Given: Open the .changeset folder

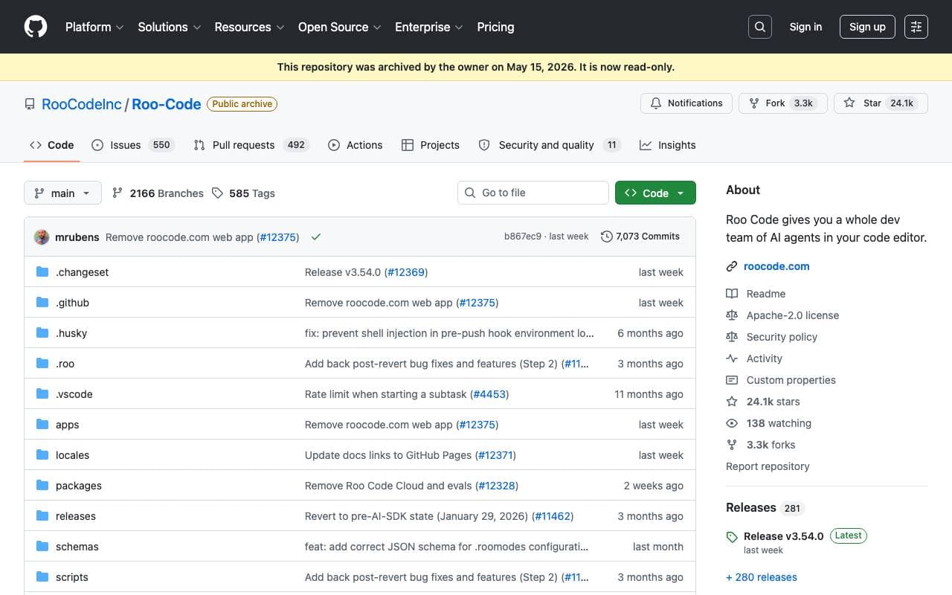Looking at the screenshot, I should click(x=82, y=272).
